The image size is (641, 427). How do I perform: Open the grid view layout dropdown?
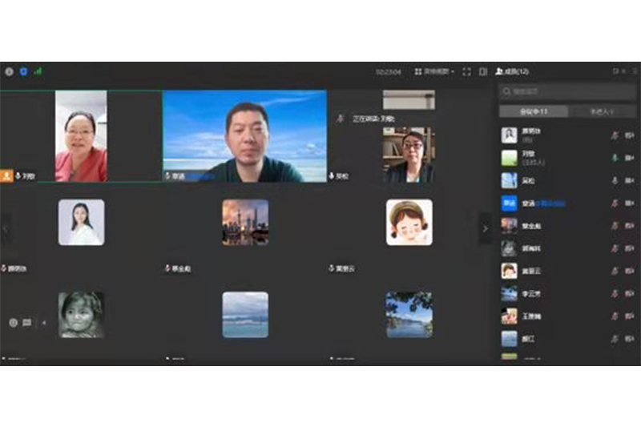click(x=434, y=71)
